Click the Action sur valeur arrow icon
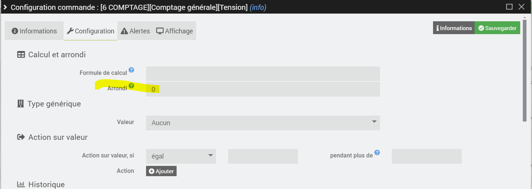 [x=21, y=137]
